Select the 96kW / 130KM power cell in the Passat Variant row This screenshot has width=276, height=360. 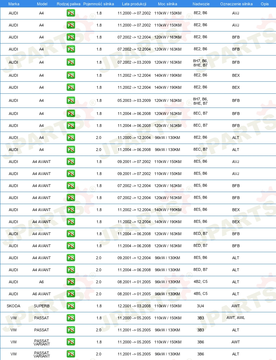coord(167,354)
